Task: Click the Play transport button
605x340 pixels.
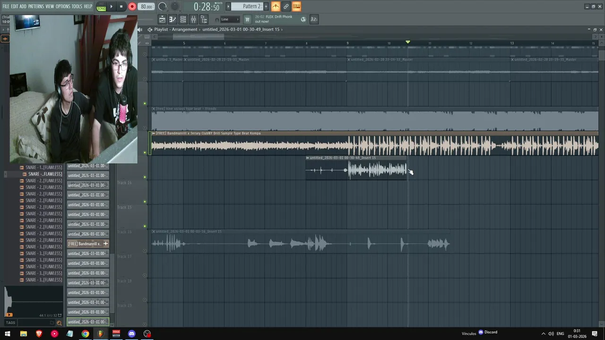Action: [112, 7]
